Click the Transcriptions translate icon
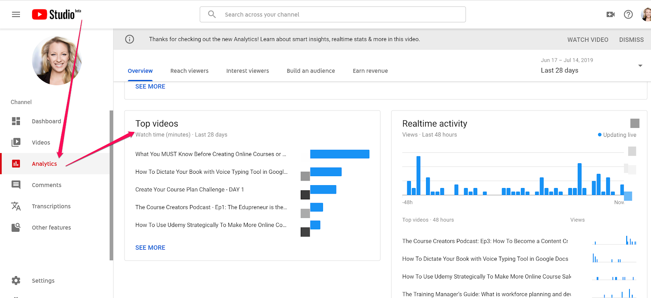Screen dimensions: 651x298 coord(16,206)
